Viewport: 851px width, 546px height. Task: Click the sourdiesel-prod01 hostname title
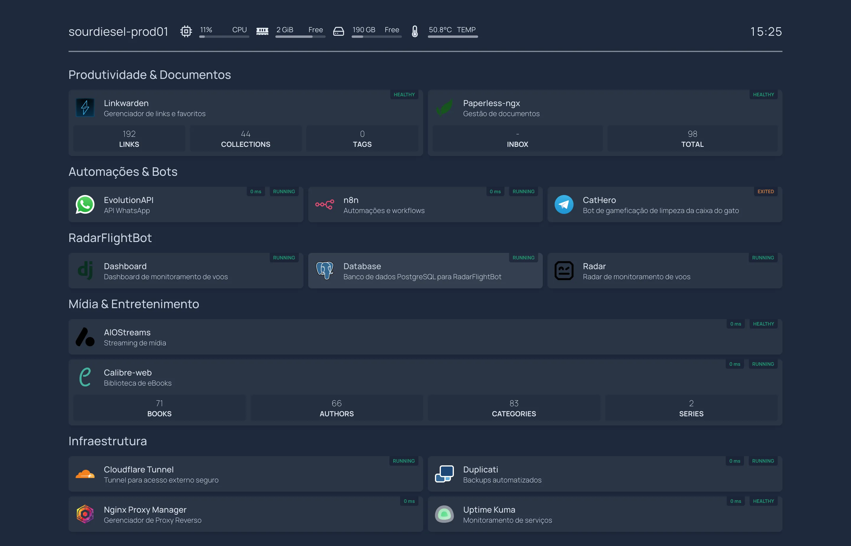pyautogui.click(x=118, y=32)
